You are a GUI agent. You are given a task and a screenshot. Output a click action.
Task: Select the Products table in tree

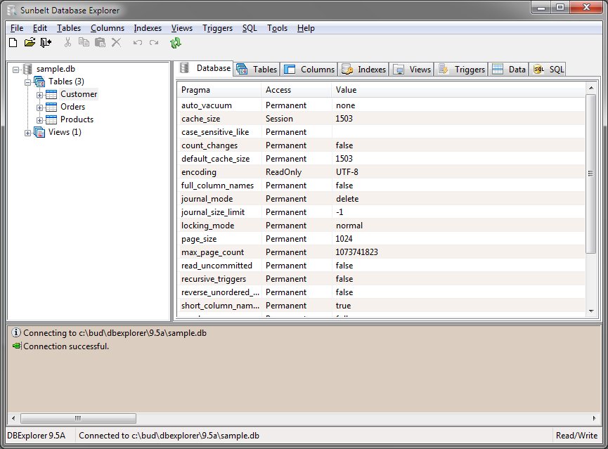(77, 119)
